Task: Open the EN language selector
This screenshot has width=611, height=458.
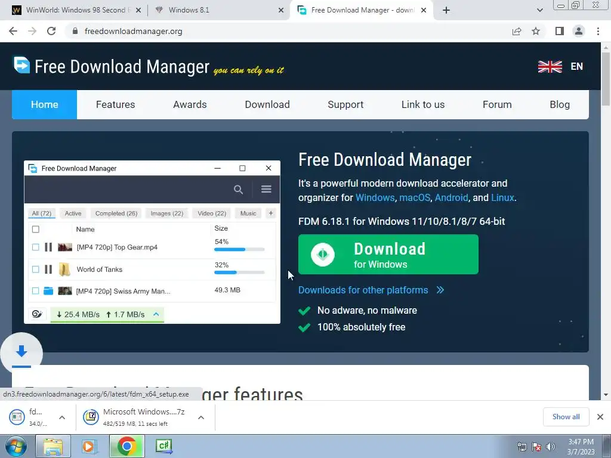Action: click(577, 67)
